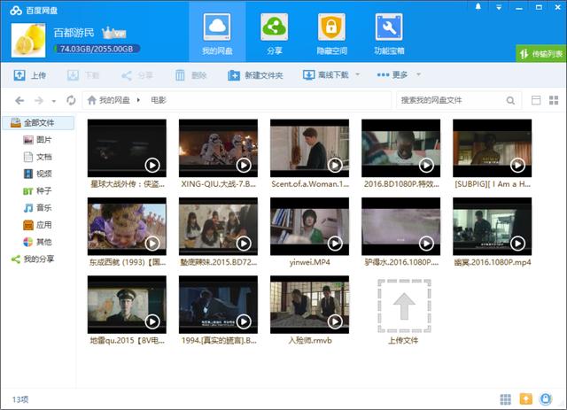Click the 74.03GB/2055.00GB storage bar
This screenshot has height=410, width=567.
click(97, 49)
